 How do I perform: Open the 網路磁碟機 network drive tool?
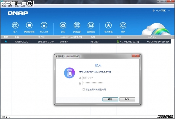pos(29,25)
